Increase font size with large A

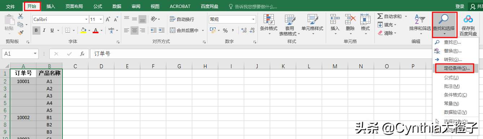pyautogui.click(x=107, y=19)
